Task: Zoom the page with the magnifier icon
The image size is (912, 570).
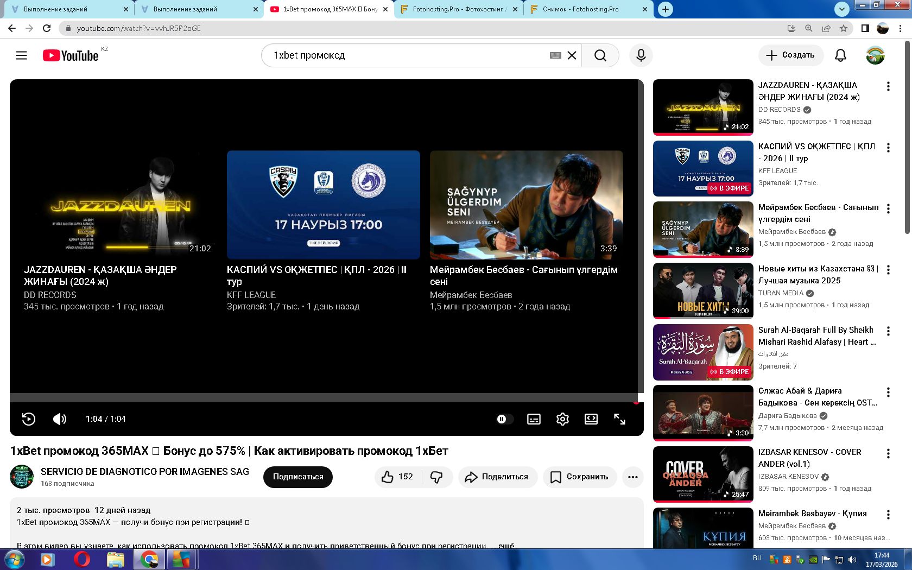Action: coord(809,28)
